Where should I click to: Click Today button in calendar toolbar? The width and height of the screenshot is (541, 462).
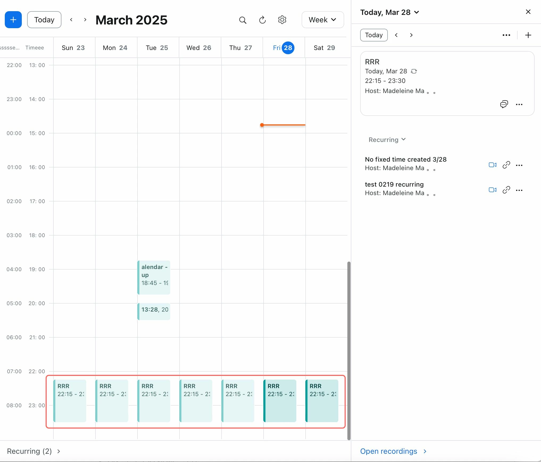coord(44,20)
